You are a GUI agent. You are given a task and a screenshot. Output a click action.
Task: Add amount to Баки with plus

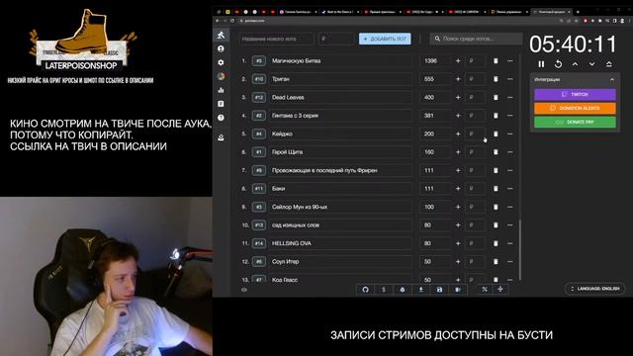pyautogui.click(x=458, y=189)
